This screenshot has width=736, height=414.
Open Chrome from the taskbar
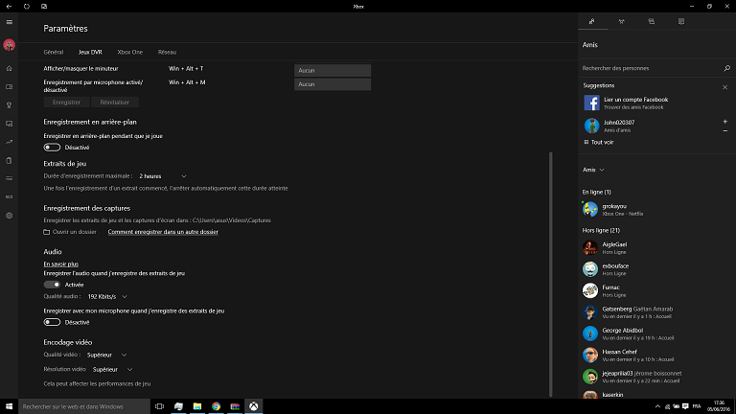coord(216,406)
